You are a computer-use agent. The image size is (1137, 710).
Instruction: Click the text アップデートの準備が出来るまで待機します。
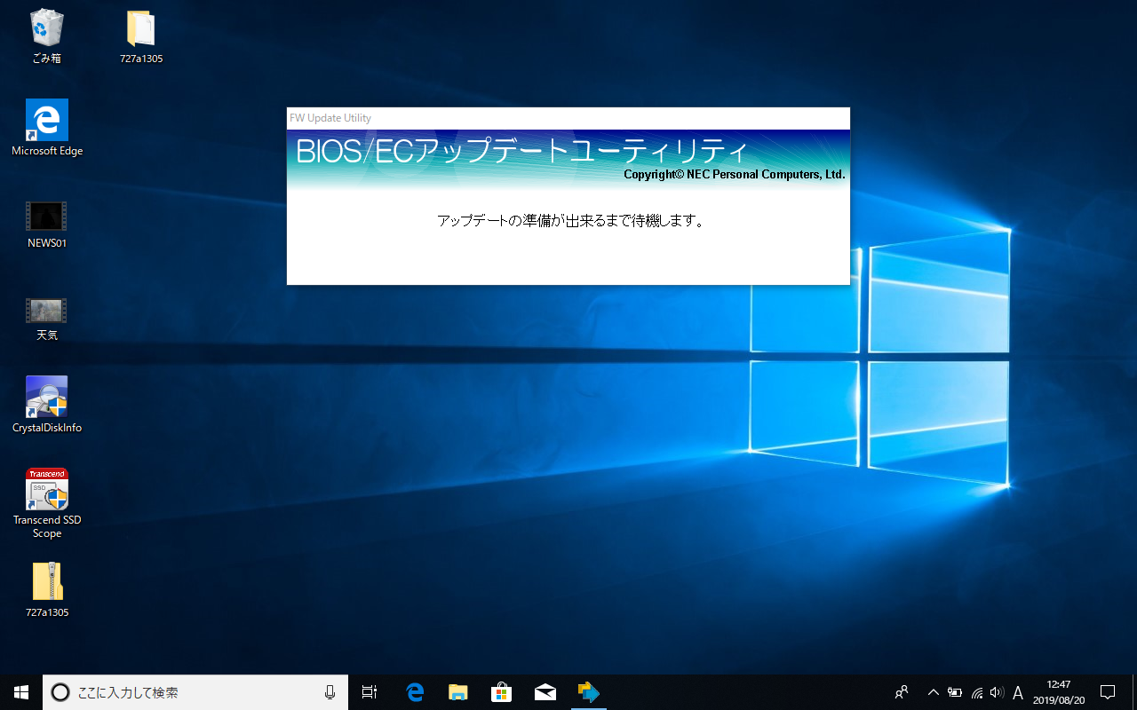tap(571, 221)
